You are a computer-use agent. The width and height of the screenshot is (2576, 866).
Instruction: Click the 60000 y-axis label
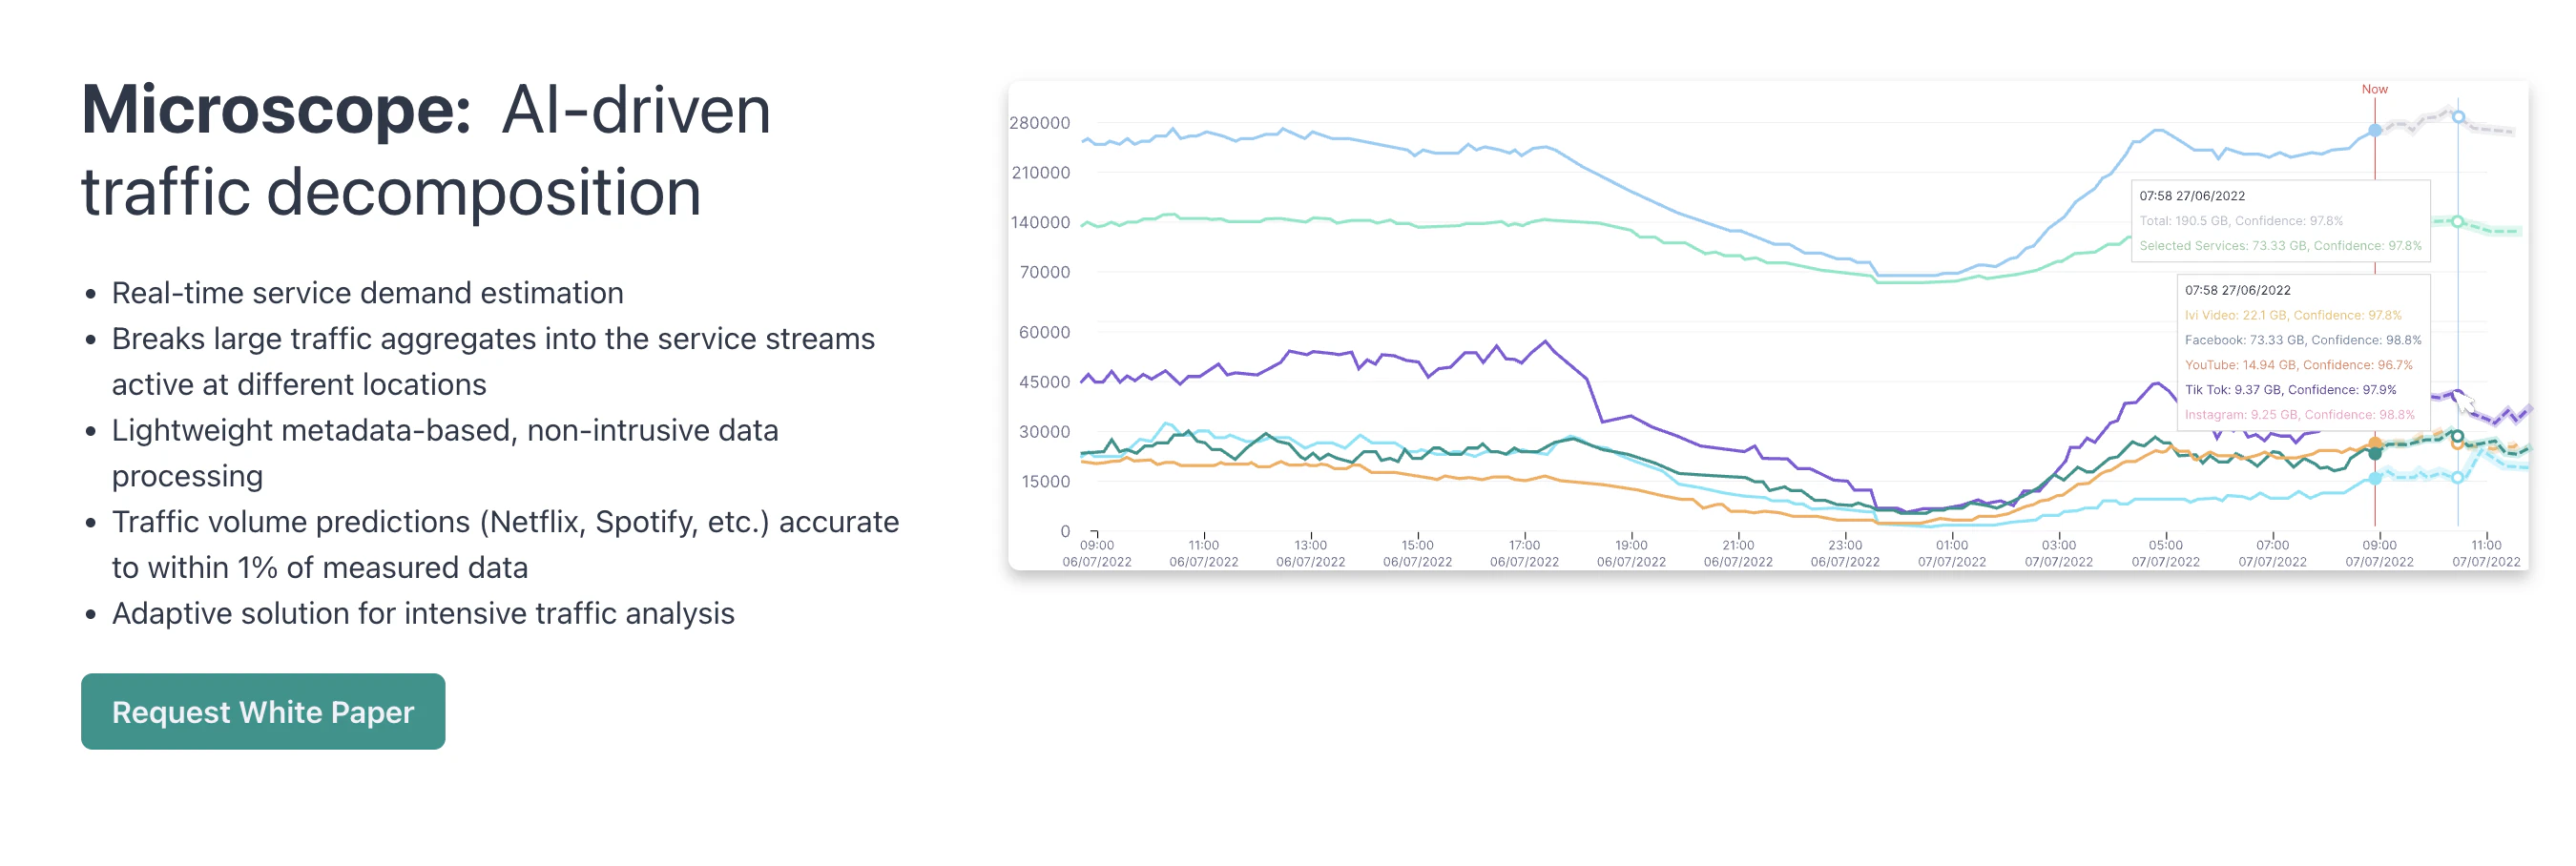(1044, 332)
